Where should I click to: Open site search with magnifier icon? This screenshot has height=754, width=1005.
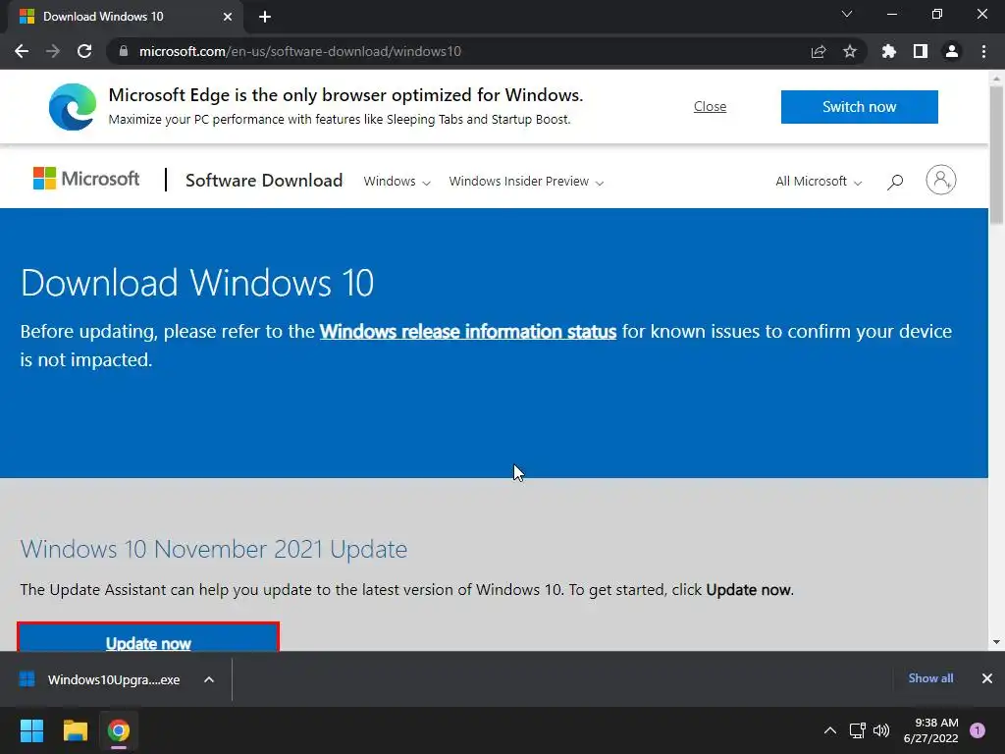(x=895, y=182)
